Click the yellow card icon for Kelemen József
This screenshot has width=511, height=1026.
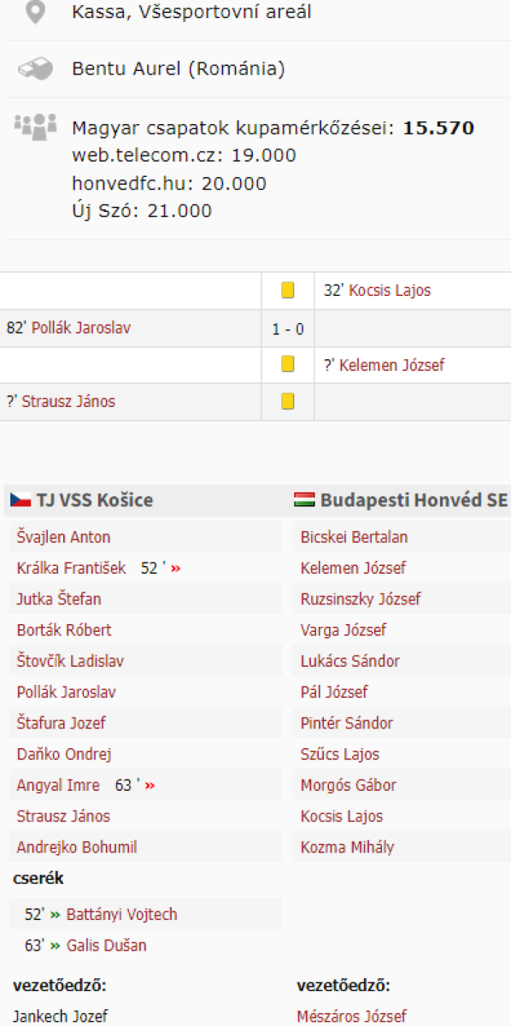point(288,365)
